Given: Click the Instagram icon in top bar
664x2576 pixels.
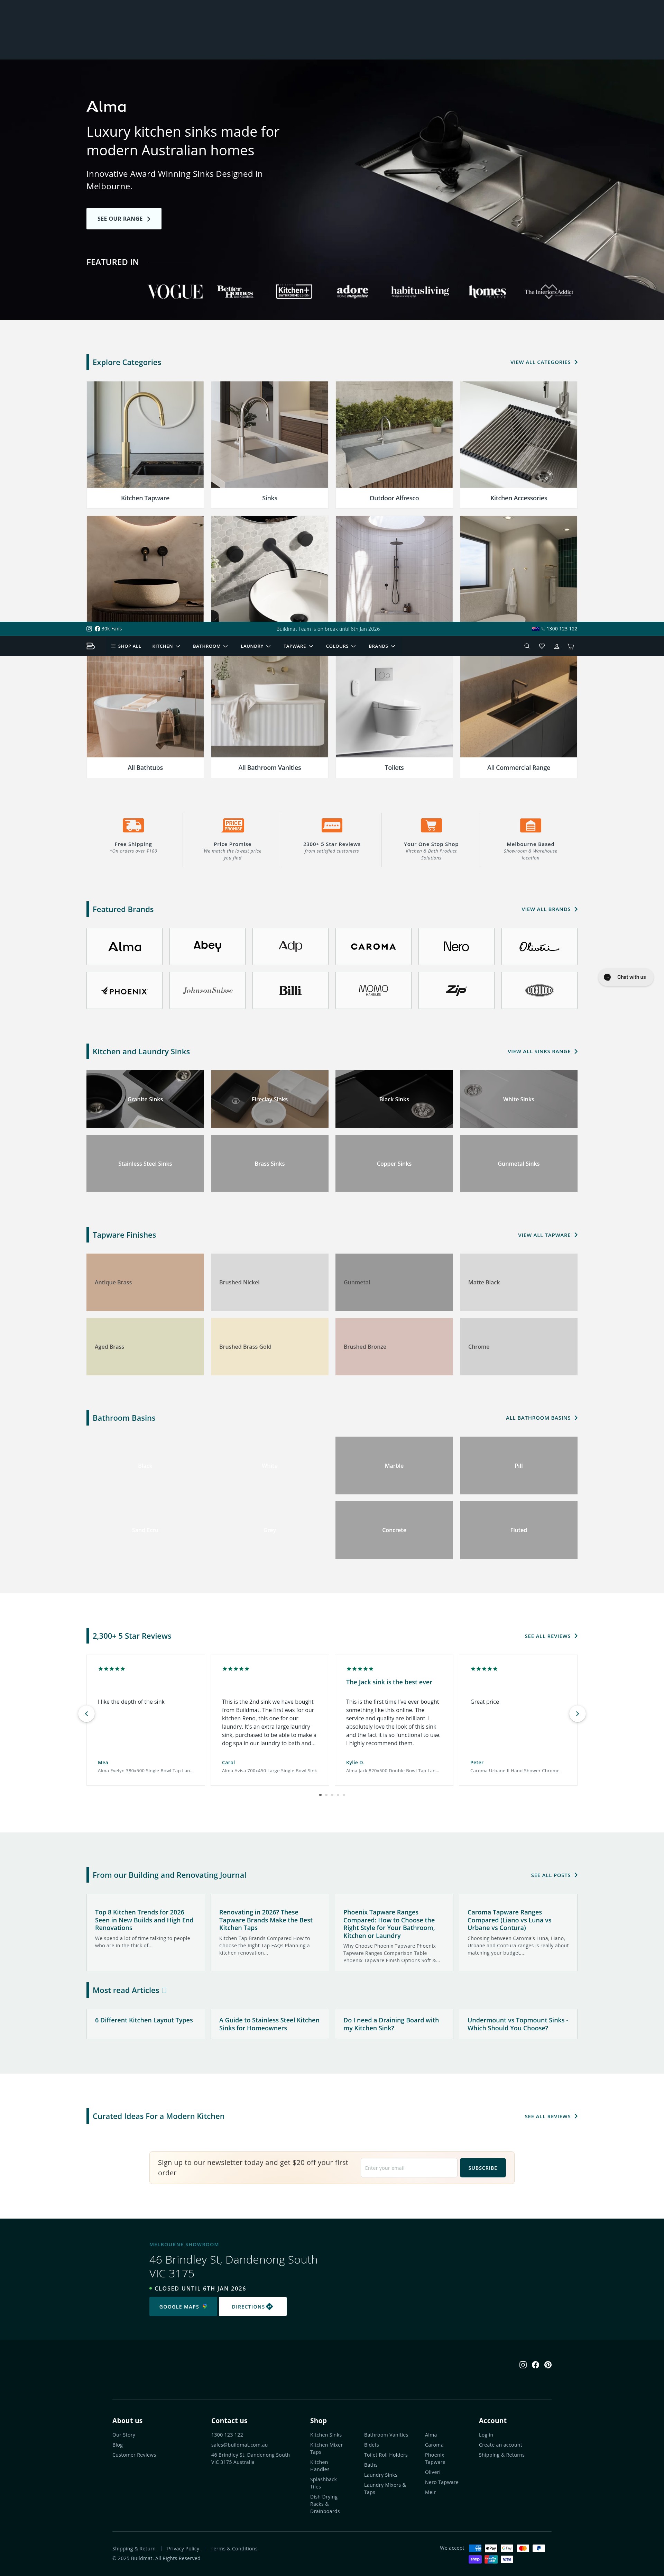Looking at the screenshot, I should point(89,629).
